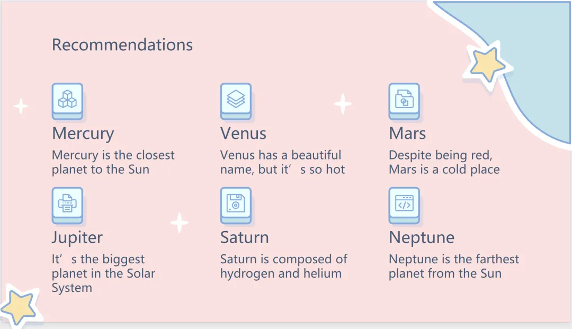The height and width of the screenshot is (329, 572).
Task: Click the stacked layers icon above Venus
Action: 236,99
